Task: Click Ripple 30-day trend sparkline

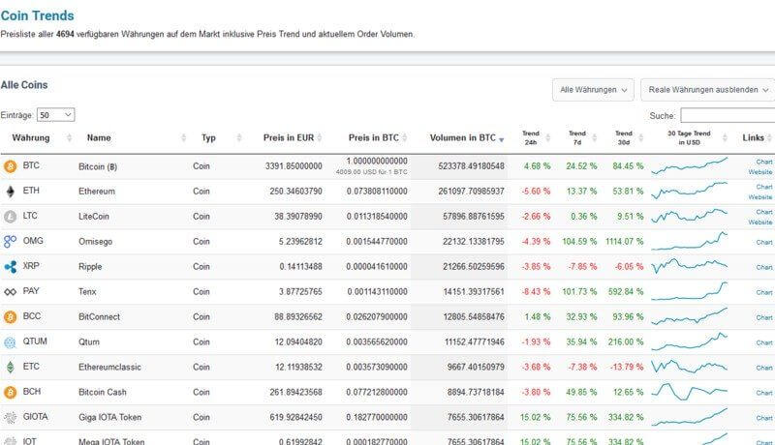Action: pyautogui.click(x=690, y=266)
